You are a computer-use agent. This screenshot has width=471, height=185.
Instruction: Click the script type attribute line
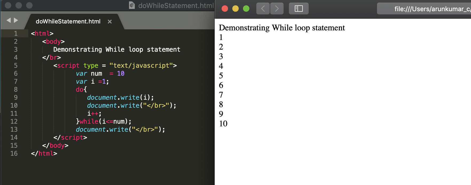click(115, 66)
